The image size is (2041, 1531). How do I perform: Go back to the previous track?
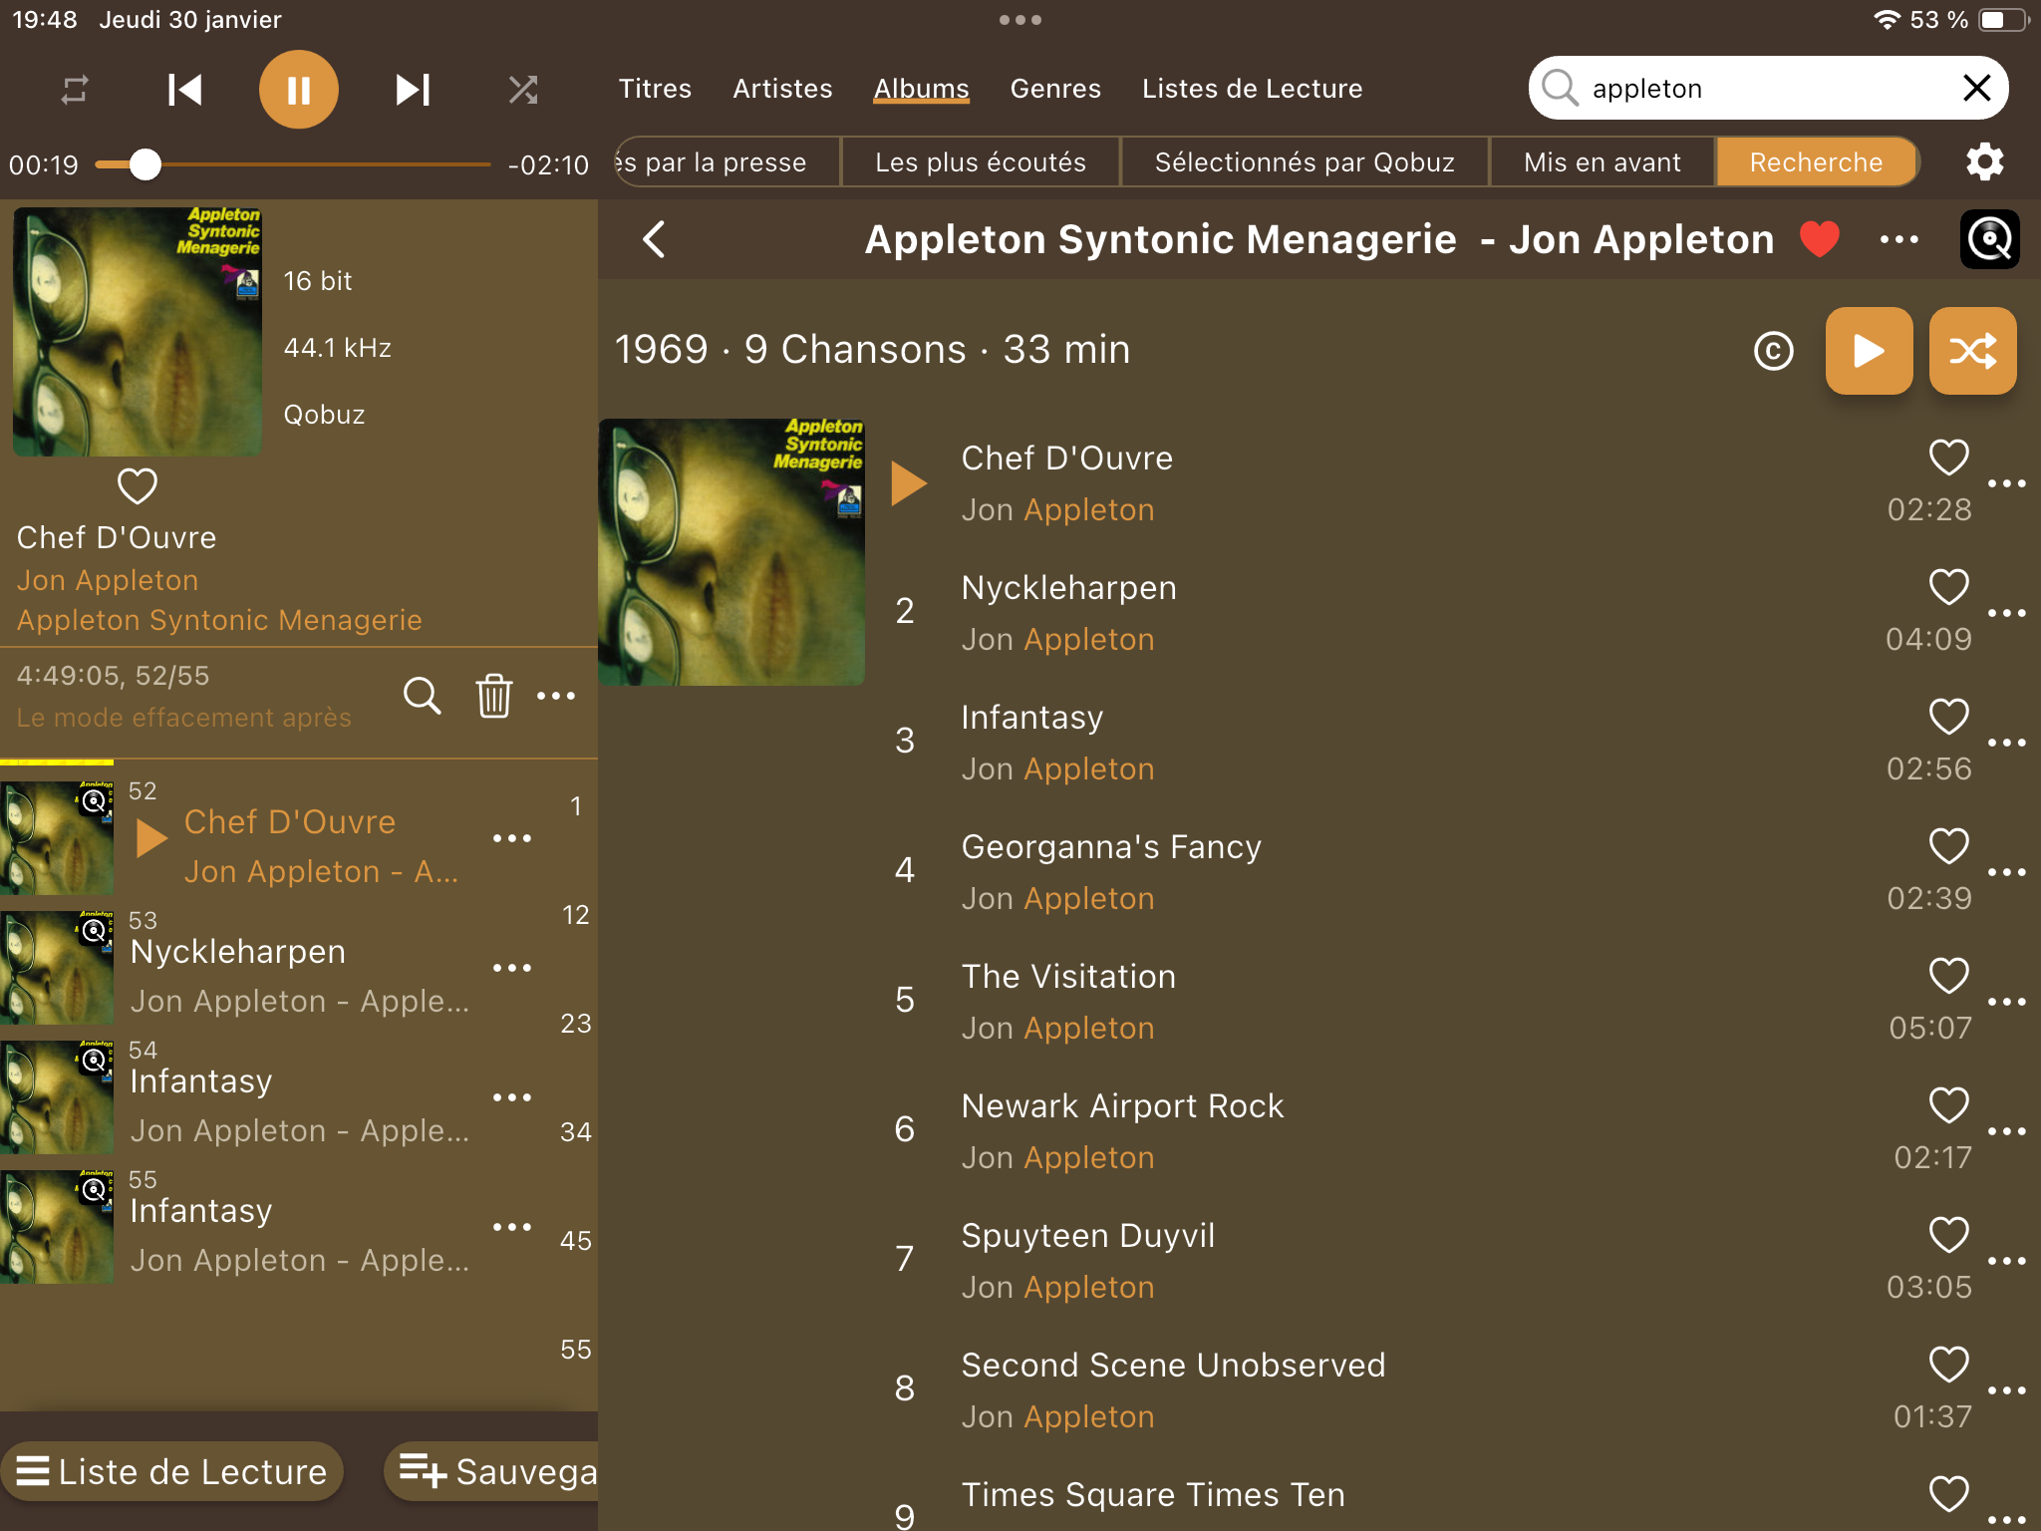pos(184,90)
